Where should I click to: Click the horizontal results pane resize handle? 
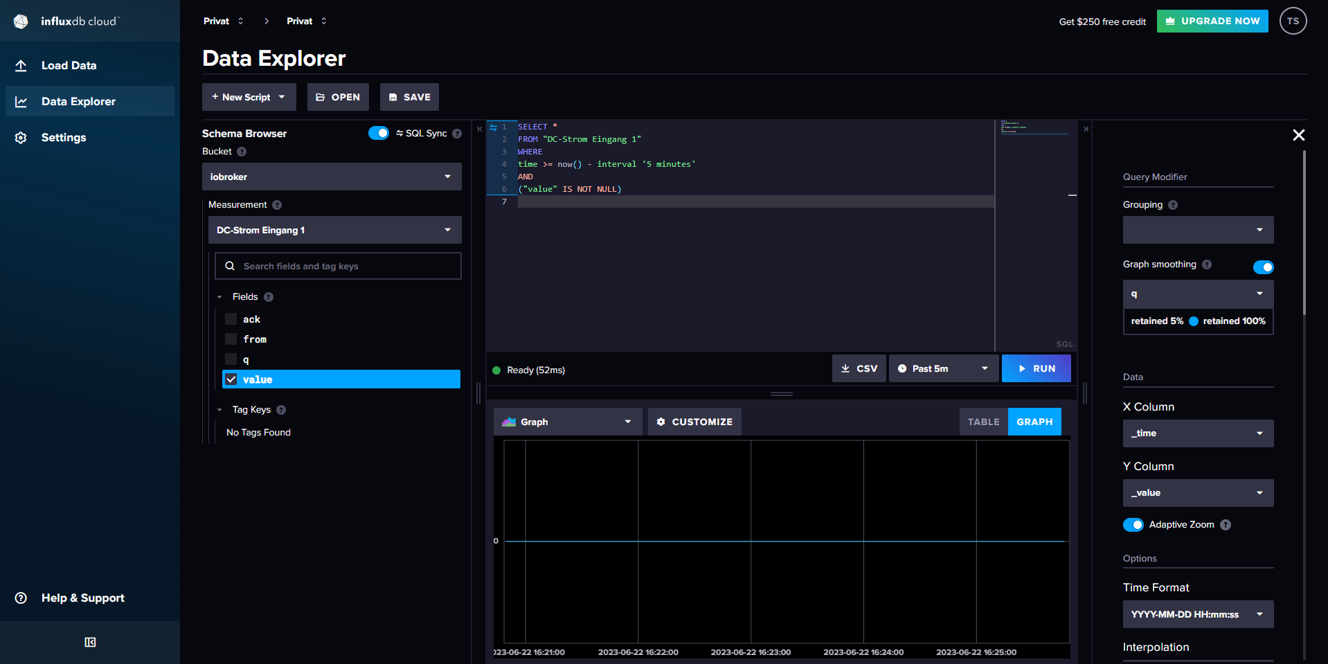(782, 394)
